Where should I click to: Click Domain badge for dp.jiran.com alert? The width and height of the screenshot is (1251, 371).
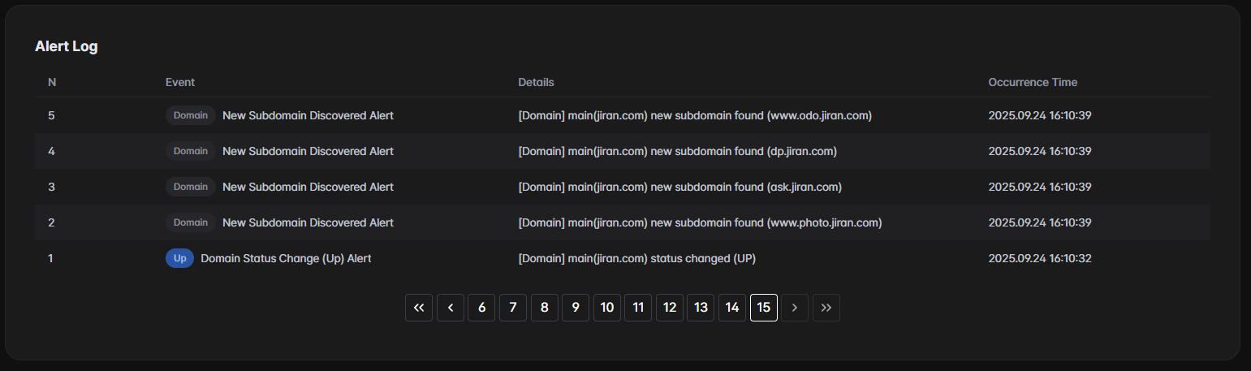point(191,151)
